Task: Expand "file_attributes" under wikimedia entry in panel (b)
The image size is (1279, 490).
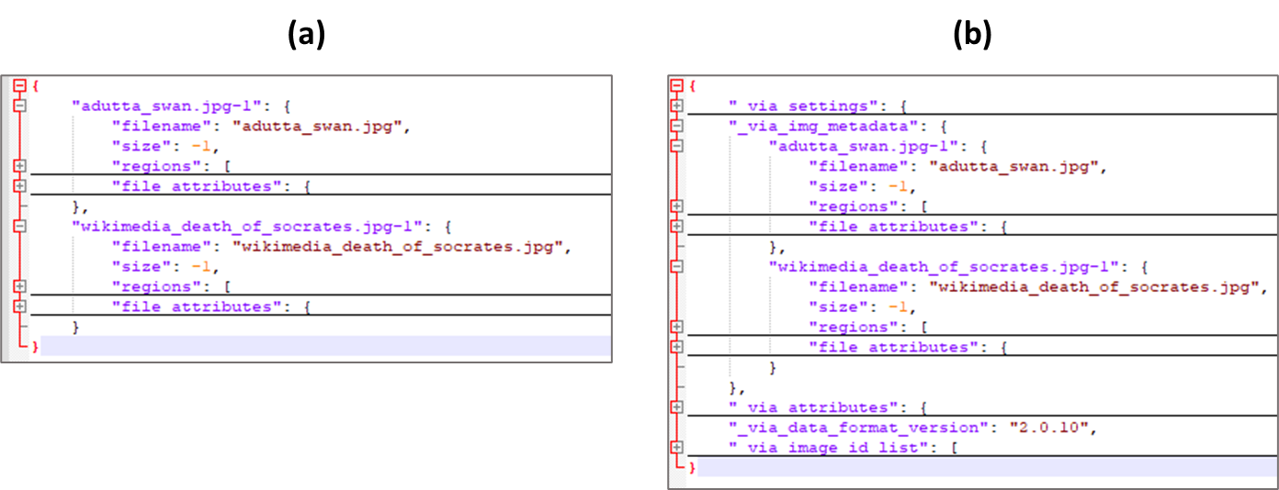Action: (677, 347)
